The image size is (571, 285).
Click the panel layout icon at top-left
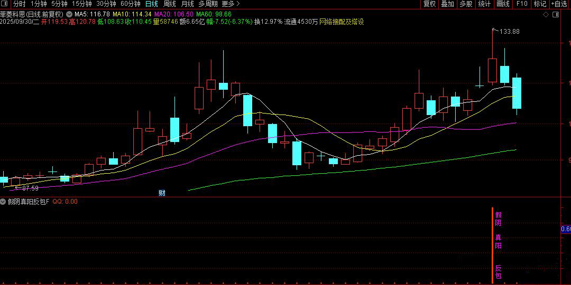(5, 4)
